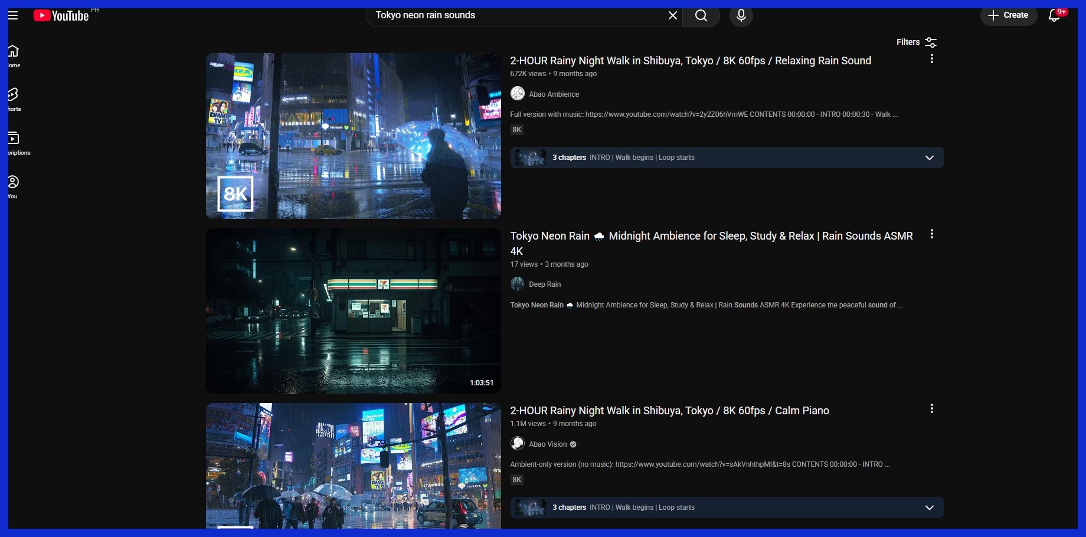Open the hamburger navigation menu
Screen dimensions: 1086x537
[x=13, y=15]
